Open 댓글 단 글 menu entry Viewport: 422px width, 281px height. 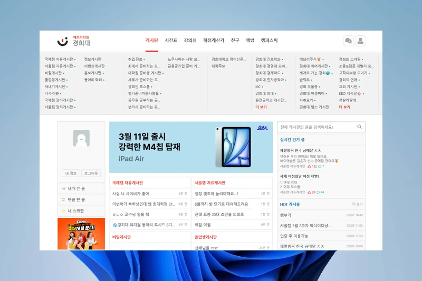pyautogui.click(x=81, y=199)
